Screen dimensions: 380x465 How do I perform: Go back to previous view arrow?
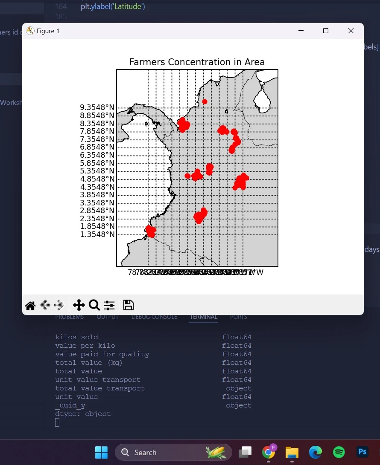45,305
